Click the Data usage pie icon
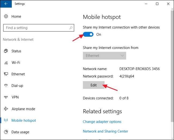This screenshot has width=174, height=140. tap(6, 132)
